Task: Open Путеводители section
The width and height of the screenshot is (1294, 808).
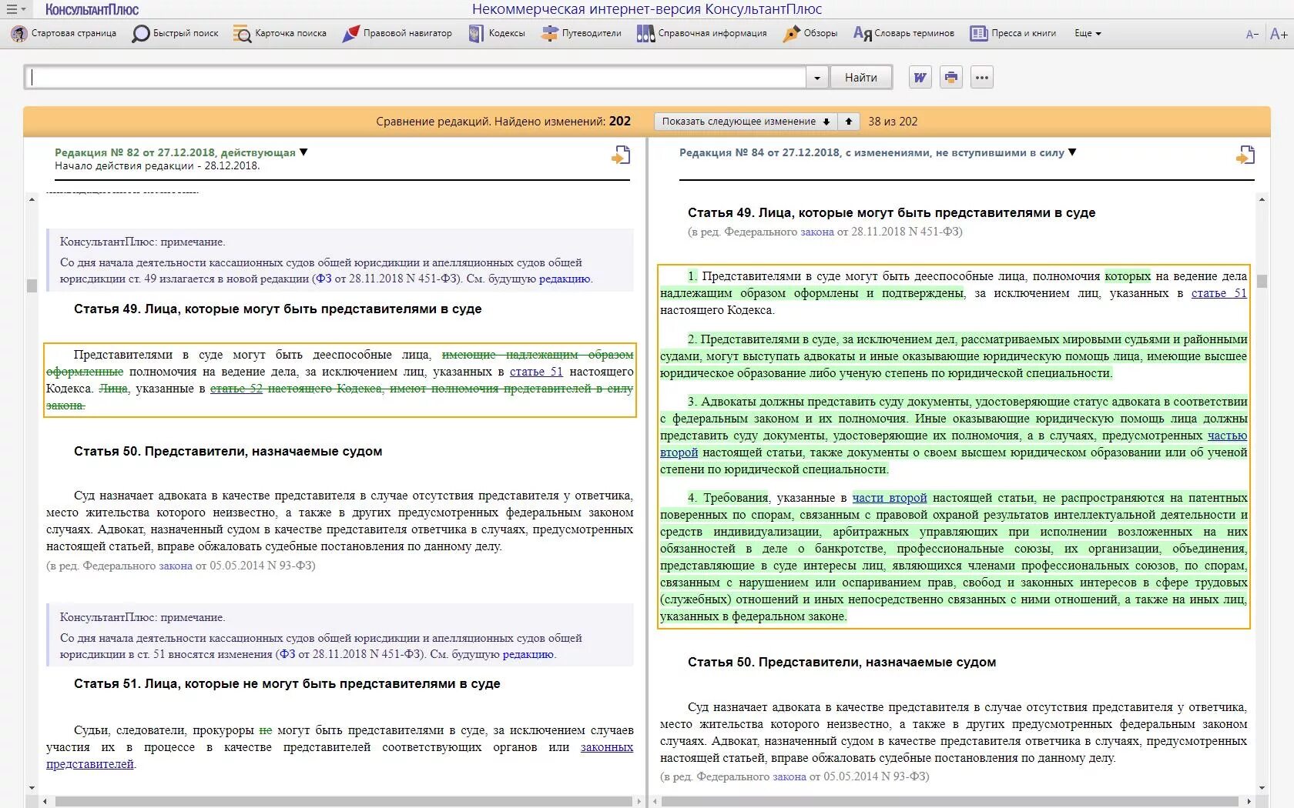Action: [x=582, y=33]
